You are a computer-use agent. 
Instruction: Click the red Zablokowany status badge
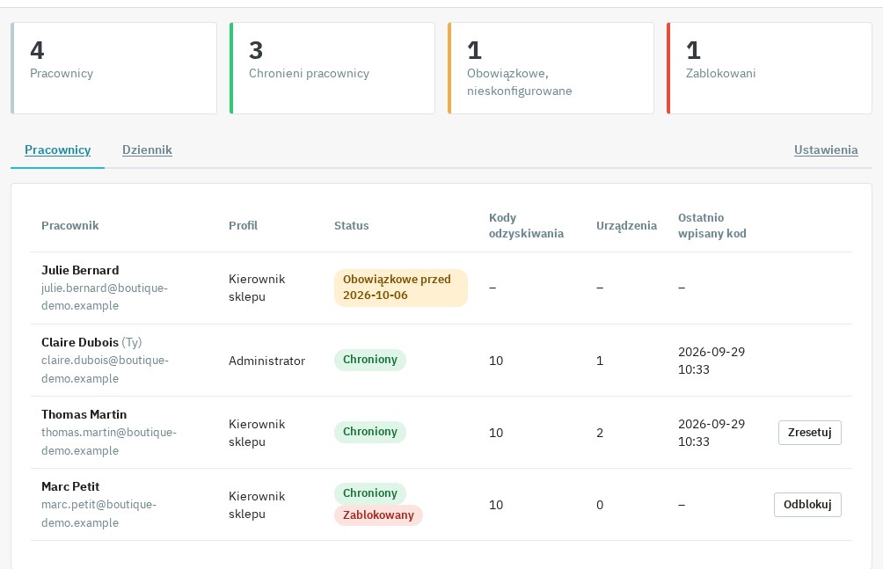[378, 515]
